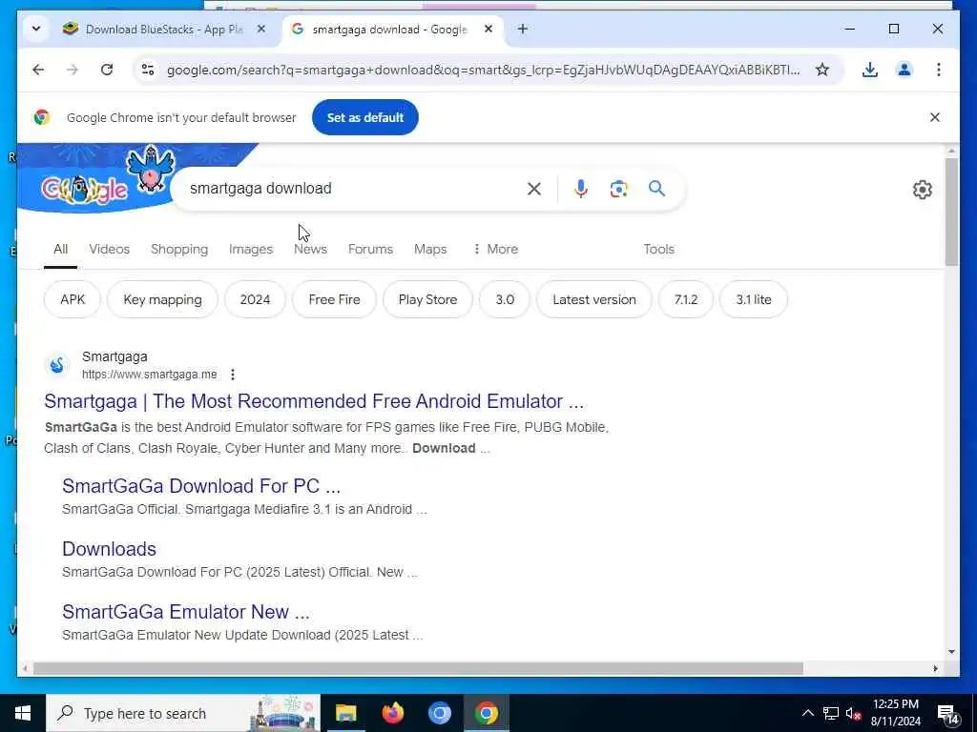
Task: Open the Chrome three-dot menu
Action: tap(939, 70)
